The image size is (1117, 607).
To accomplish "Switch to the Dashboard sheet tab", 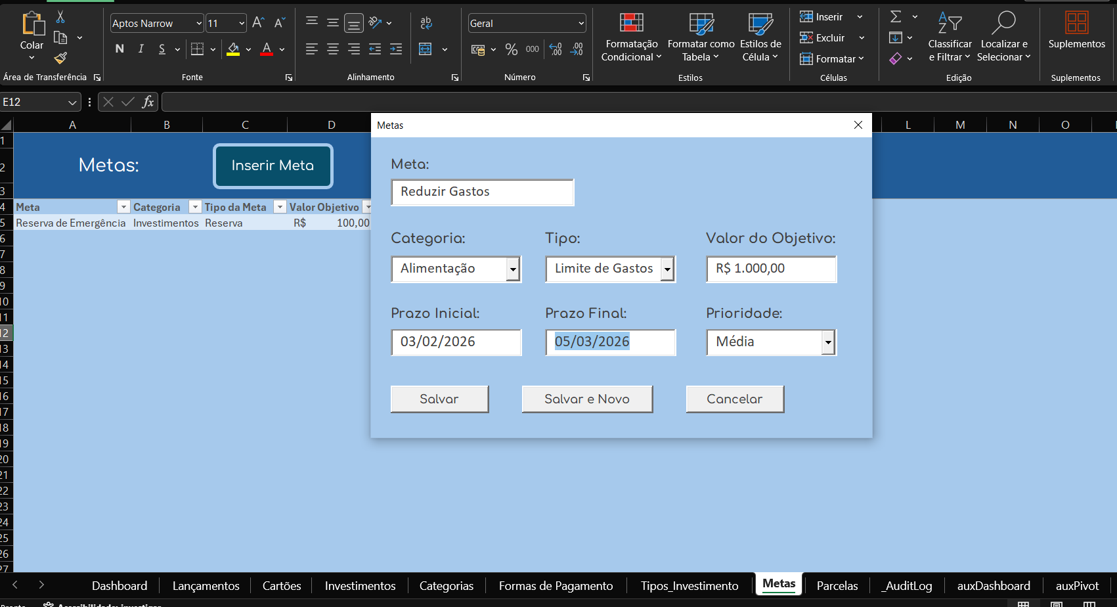I will click(x=120, y=585).
